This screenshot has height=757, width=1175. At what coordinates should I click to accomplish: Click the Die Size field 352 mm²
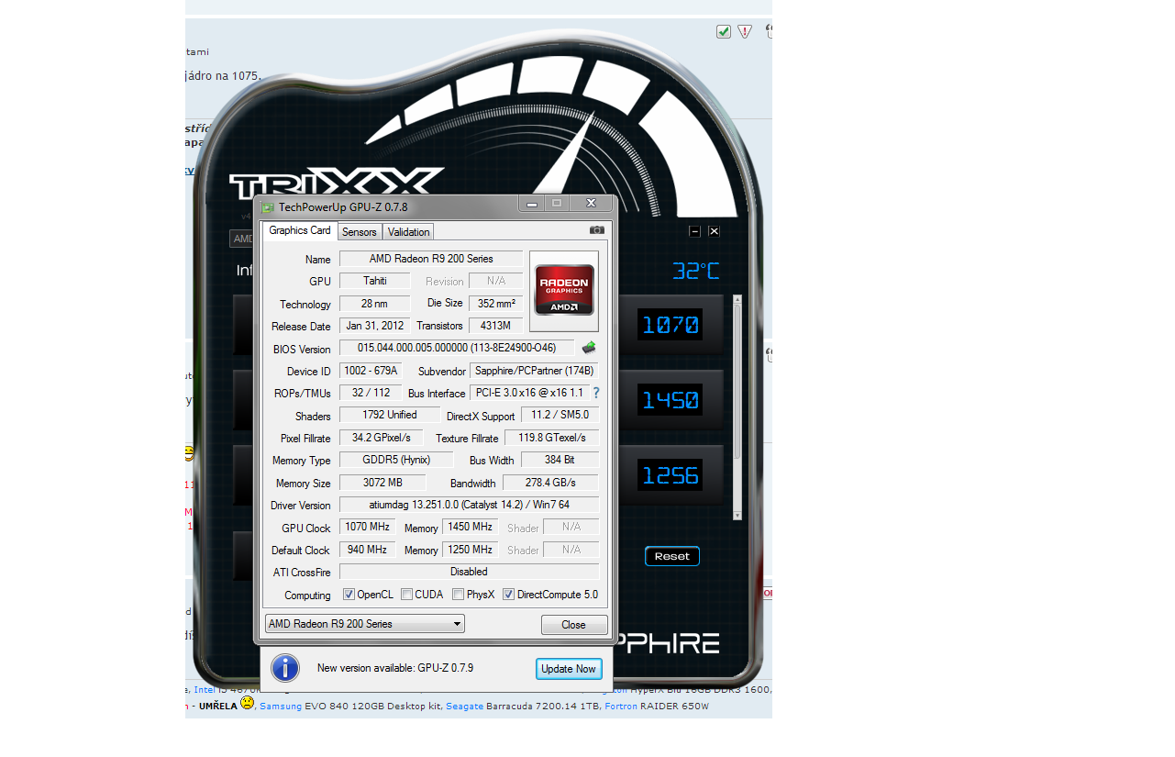(496, 303)
